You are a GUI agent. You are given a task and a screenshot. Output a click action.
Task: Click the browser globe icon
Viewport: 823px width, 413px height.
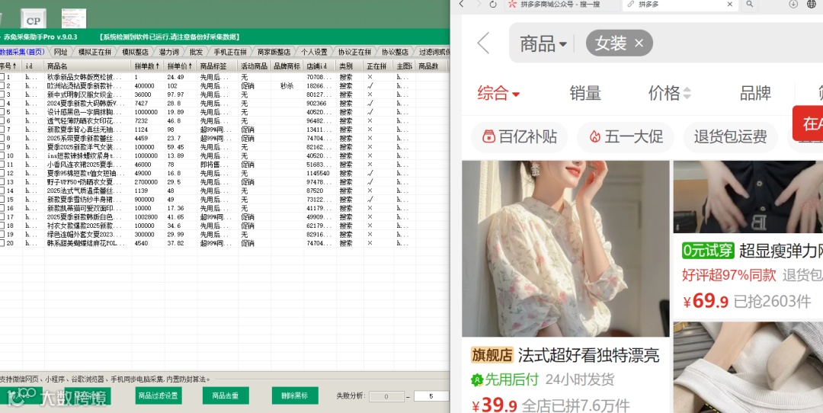point(812,5)
